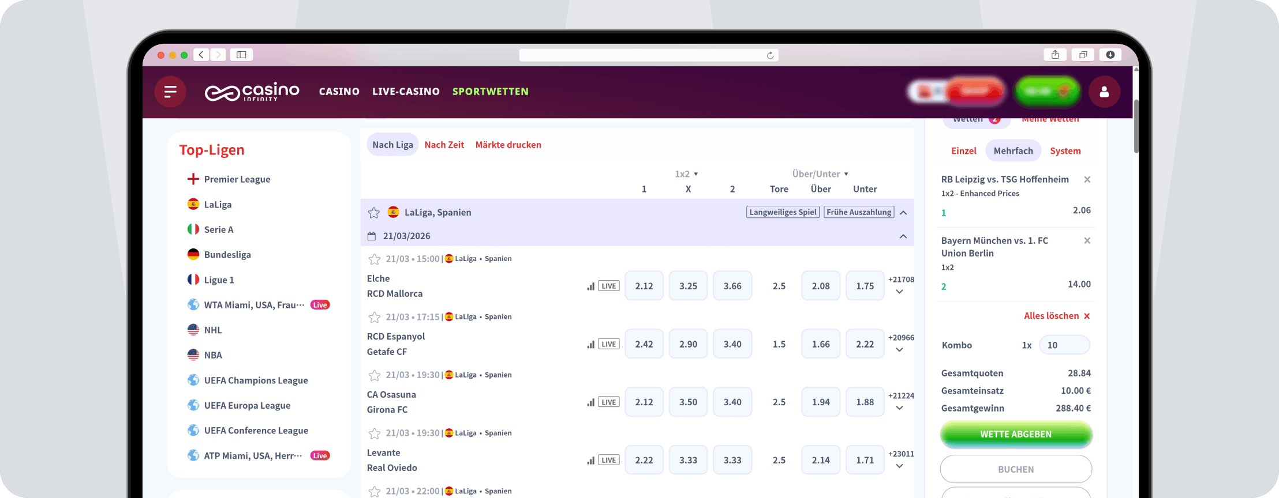The image size is (1279, 498).
Task: Click Märkte drucken link
Action: tap(508, 145)
